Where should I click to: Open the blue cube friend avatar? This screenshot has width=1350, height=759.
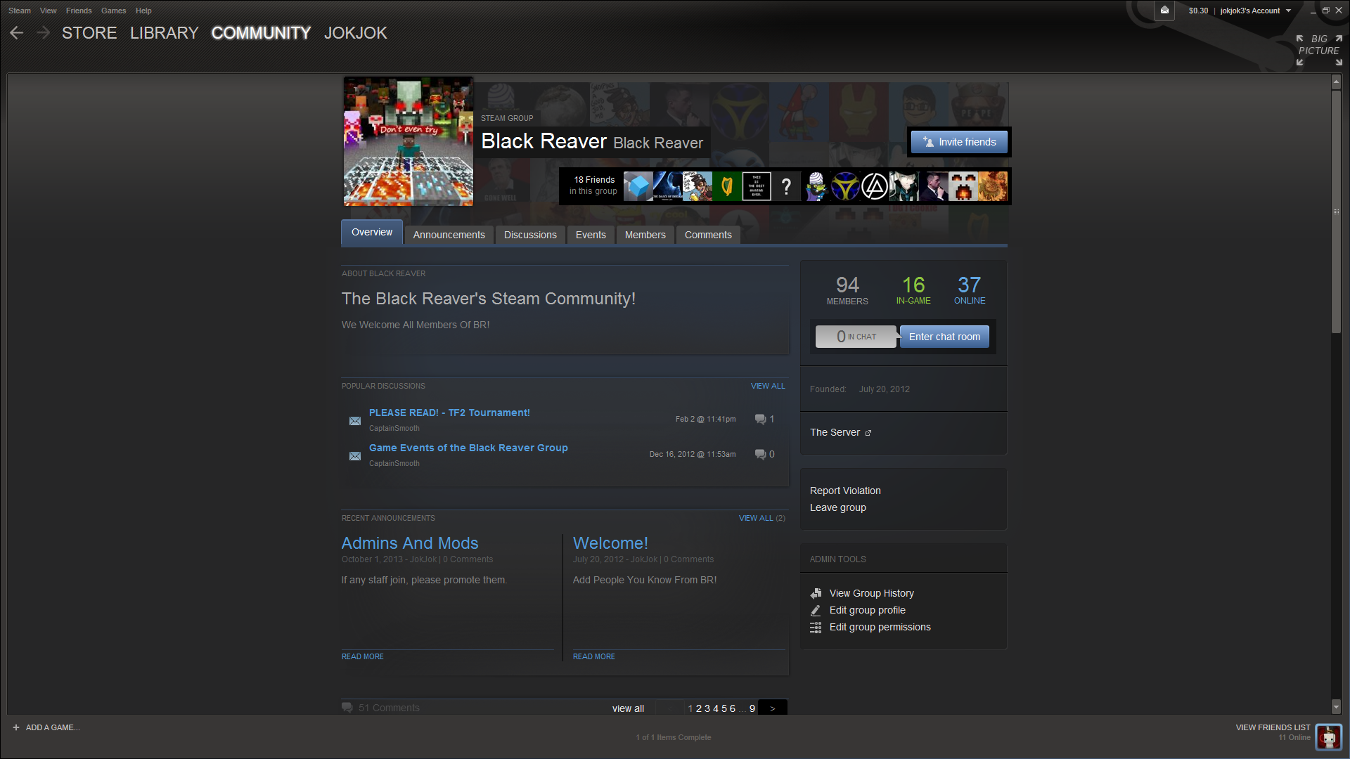(638, 186)
